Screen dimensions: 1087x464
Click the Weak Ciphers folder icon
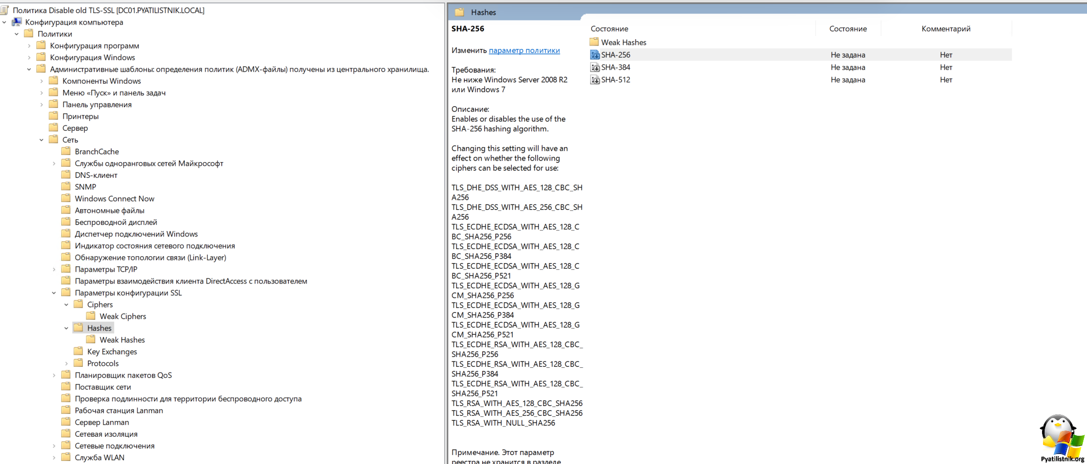[x=91, y=316]
